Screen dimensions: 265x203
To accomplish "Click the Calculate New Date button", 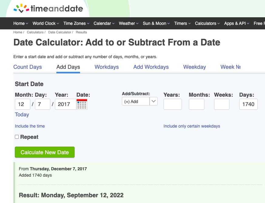I will (45, 152).
